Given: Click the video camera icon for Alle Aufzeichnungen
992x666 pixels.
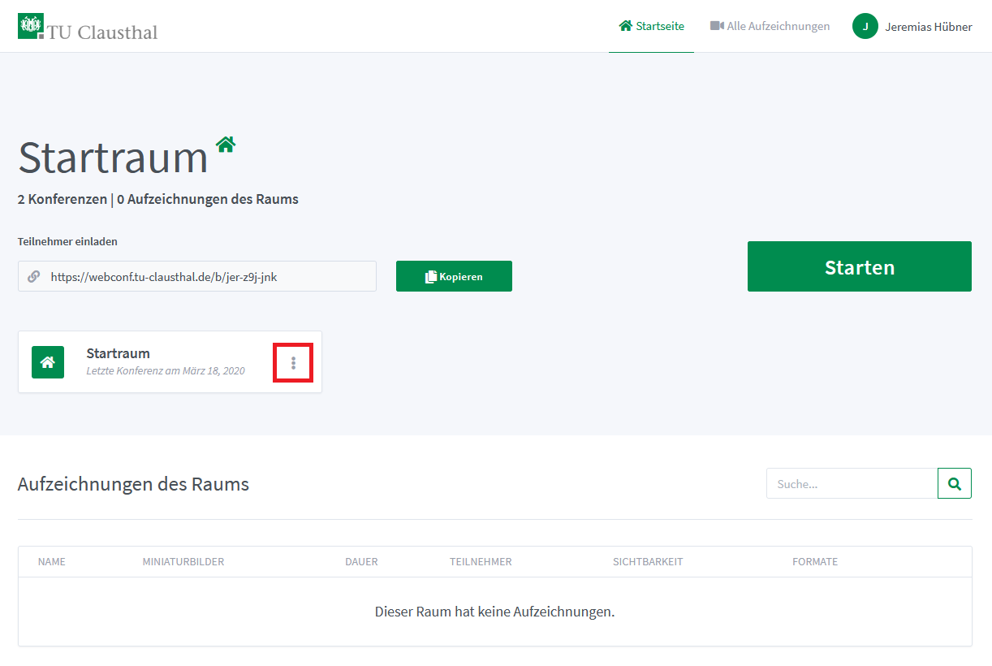Looking at the screenshot, I should pyautogui.click(x=717, y=26).
